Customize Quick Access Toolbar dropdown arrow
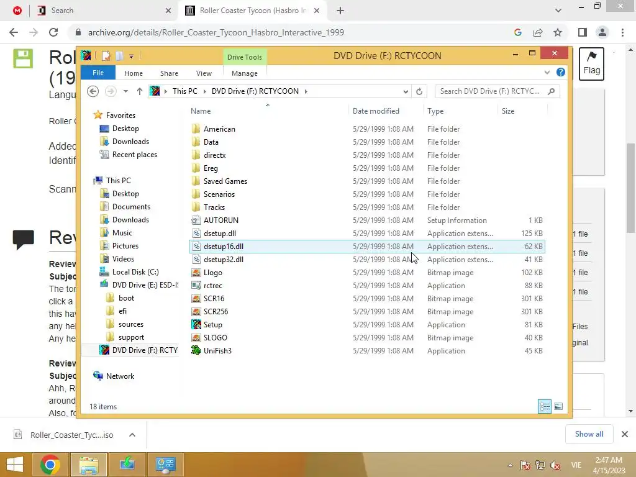This screenshot has height=477, width=636. (132, 57)
